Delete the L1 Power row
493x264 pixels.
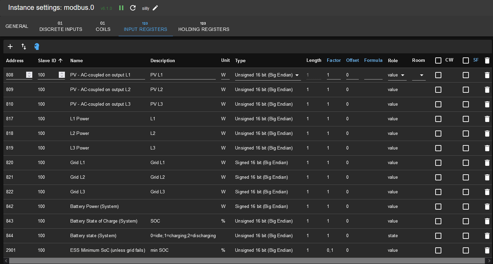click(x=487, y=119)
